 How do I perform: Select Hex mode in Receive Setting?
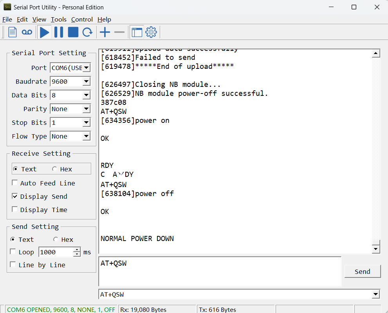pos(62,169)
